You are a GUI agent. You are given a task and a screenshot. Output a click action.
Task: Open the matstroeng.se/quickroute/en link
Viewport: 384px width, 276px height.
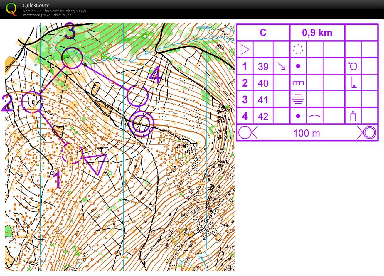tap(47, 15)
